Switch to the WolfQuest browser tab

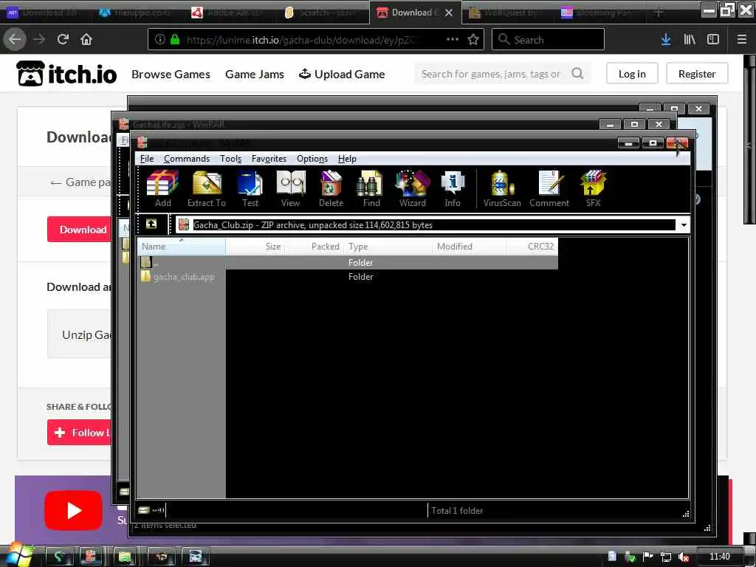coord(506,13)
